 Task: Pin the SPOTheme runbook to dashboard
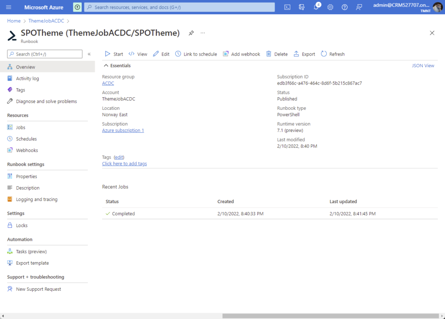[x=191, y=33]
